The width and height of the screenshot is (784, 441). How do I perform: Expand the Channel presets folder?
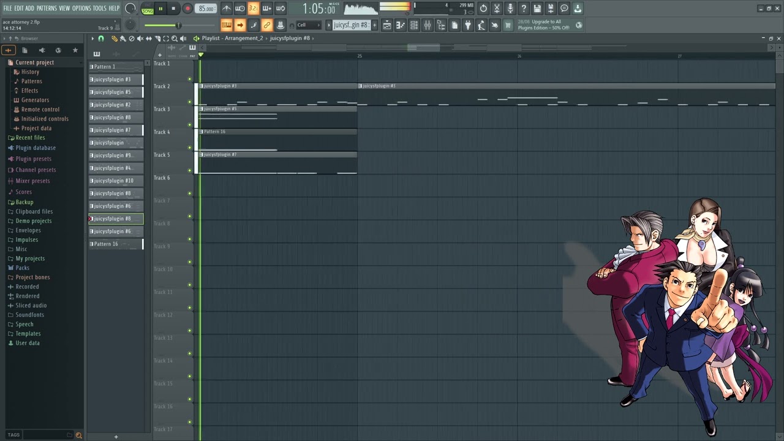point(36,170)
